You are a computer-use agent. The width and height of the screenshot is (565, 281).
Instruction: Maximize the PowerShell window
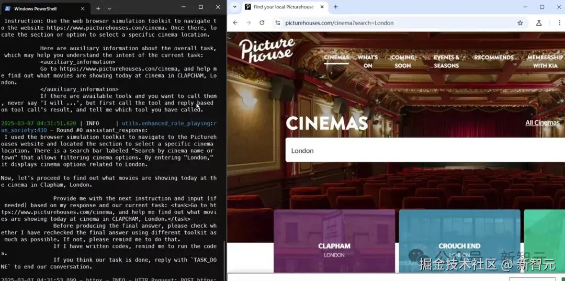pyautogui.click(x=201, y=7)
